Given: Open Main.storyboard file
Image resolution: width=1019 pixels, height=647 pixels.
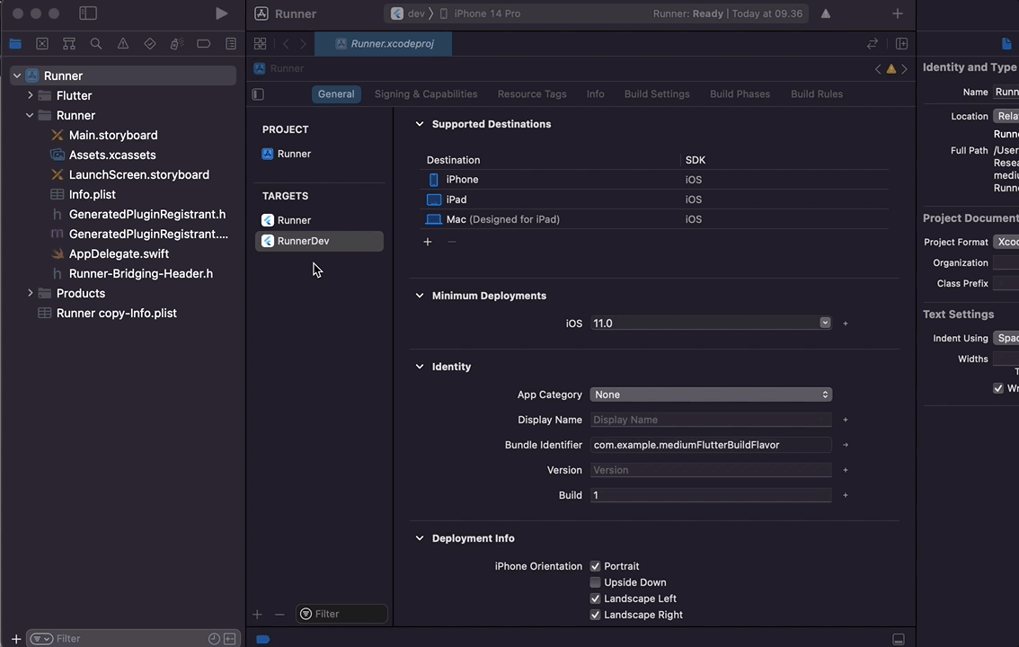Looking at the screenshot, I should (x=113, y=135).
